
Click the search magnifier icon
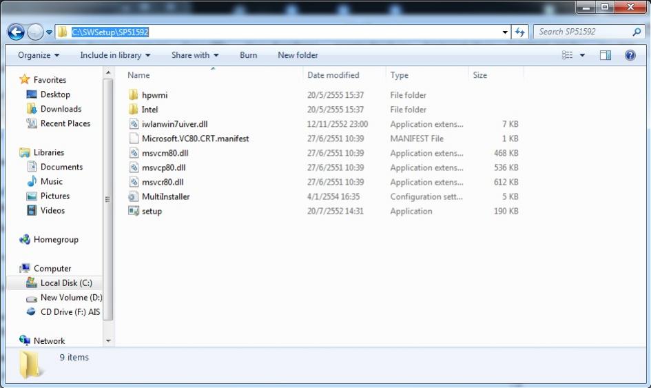[637, 32]
